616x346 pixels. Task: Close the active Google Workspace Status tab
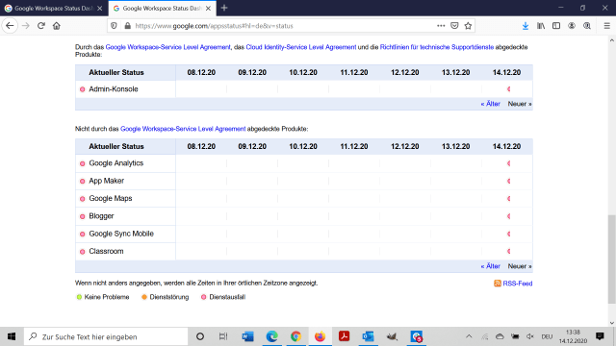coord(208,9)
